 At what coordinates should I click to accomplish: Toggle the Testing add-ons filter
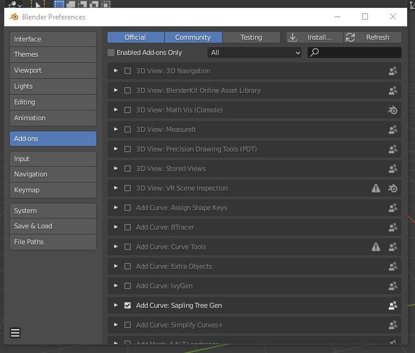pyautogui.click(x=251, y=37)
